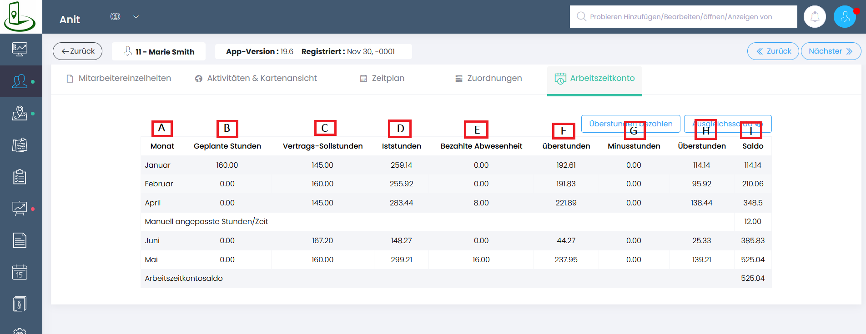
Task: Click the calendar 15 icon in sidebar
Action: (20, 272)
